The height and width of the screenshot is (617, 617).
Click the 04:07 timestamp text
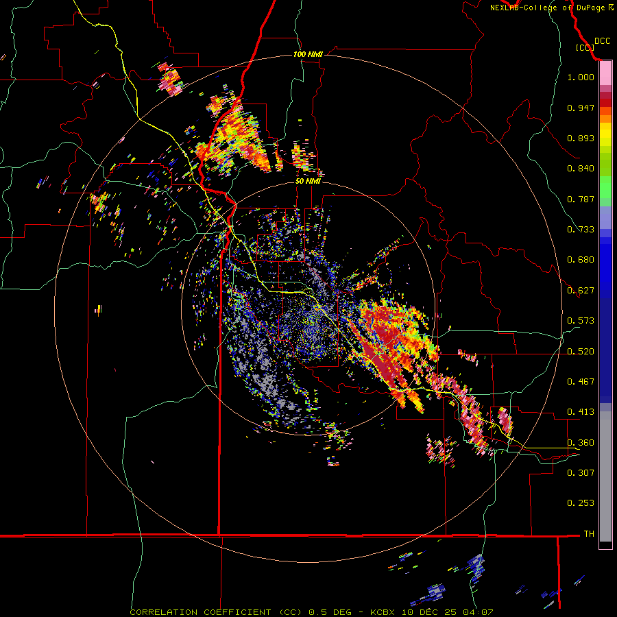[478, 612]
